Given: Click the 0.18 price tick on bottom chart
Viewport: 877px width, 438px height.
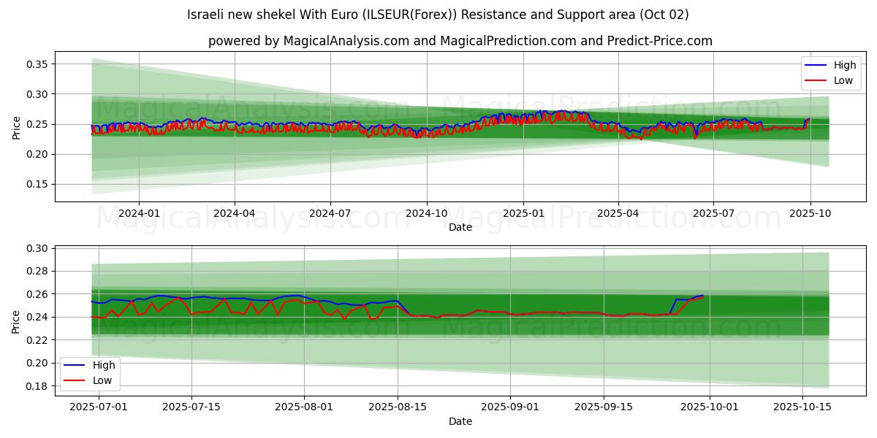Looking at the screenshot, I should point(37,385).
